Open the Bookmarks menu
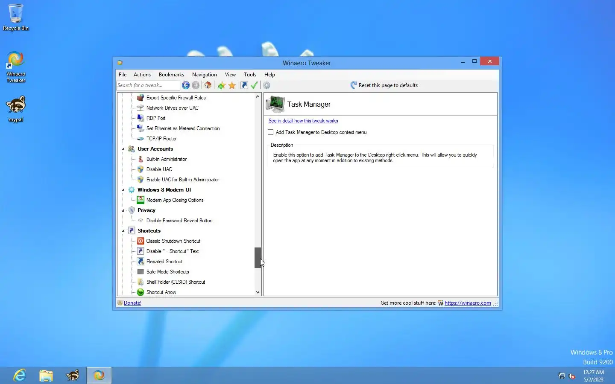This screenshot has height=384, width=615. point(171,75)
